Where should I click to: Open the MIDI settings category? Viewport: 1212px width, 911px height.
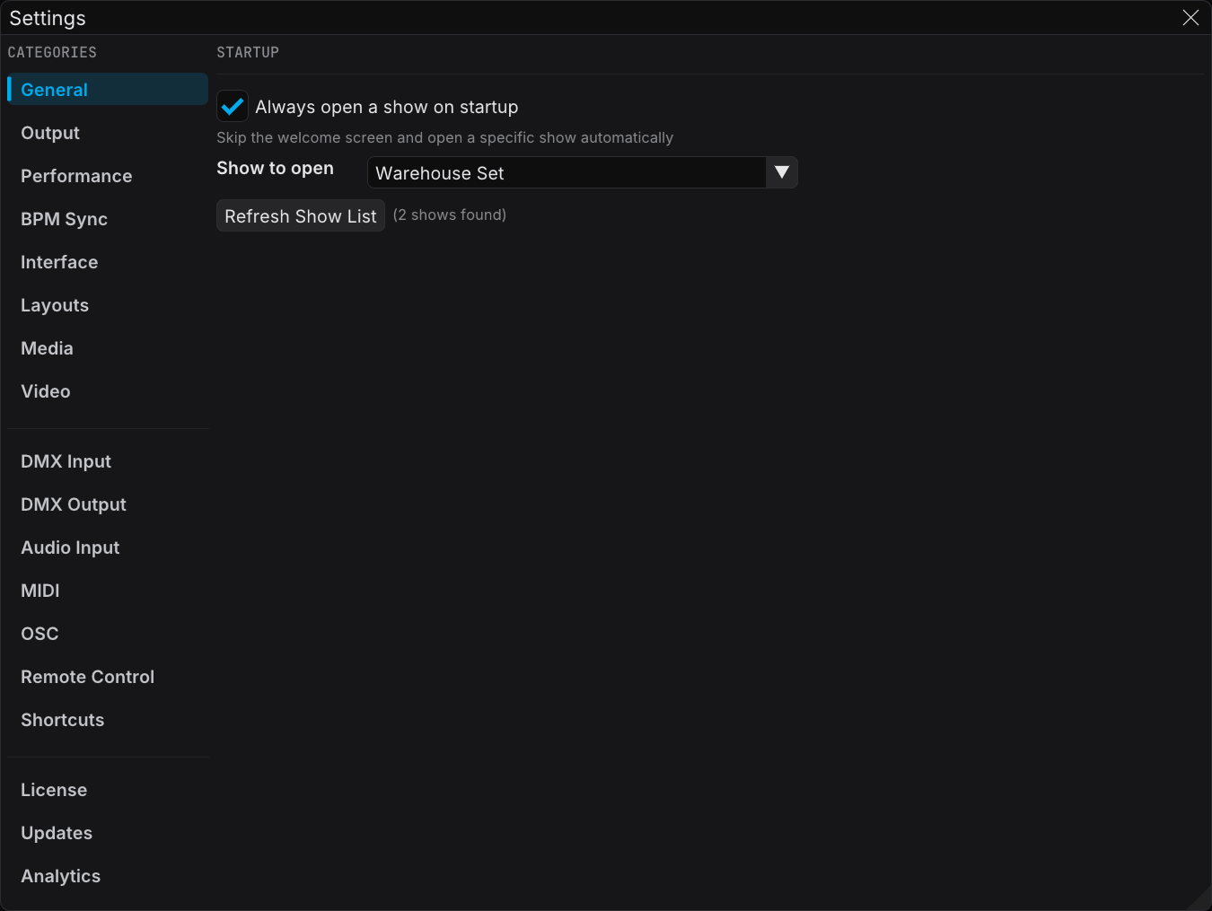[x=108, y=591]
